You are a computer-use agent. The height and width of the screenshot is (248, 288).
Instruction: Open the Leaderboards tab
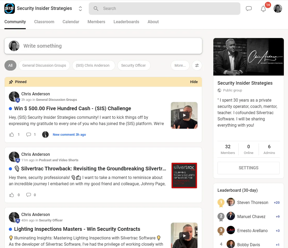point(126,22)
